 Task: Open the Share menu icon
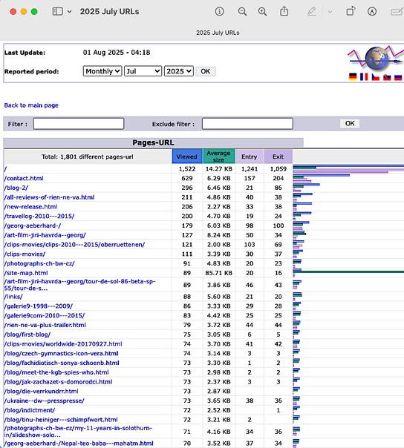284,11
